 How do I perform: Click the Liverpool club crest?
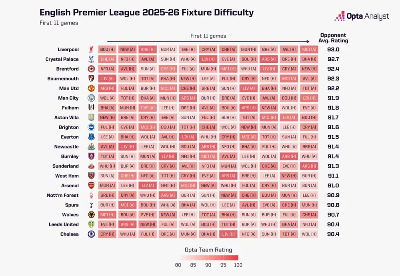[x=91, y=50]
